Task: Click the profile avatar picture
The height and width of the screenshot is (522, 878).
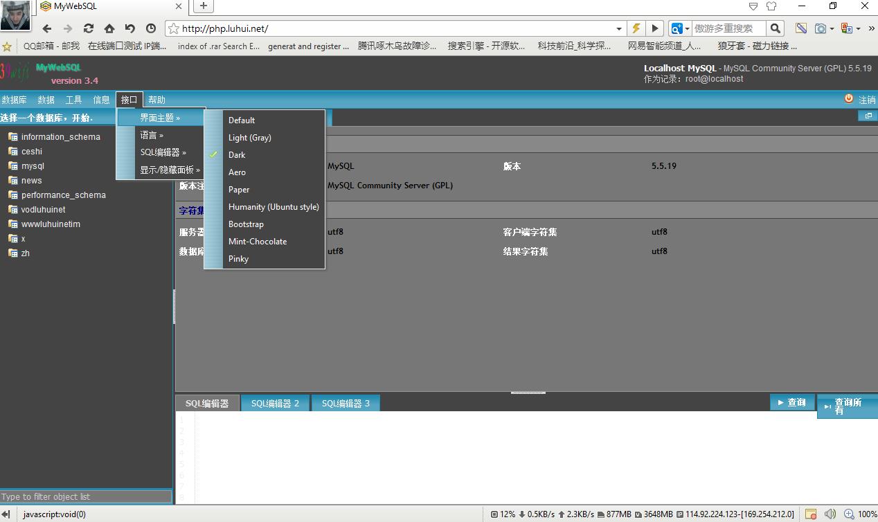Action: tap(15, 15)
